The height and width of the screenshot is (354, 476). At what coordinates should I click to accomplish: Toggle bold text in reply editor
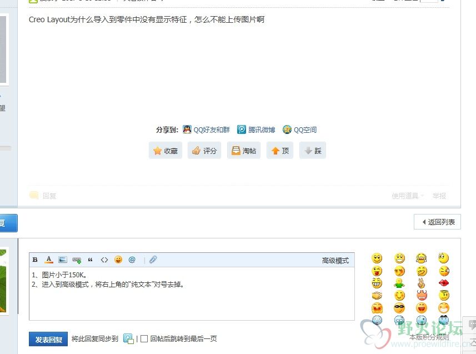click(x=35, y=260)
